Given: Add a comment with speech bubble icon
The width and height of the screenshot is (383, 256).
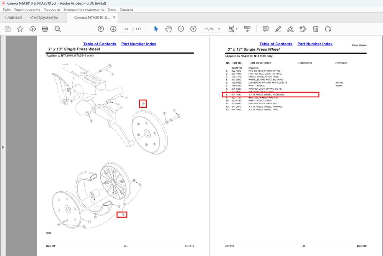Looking at the screenshot, I should click(265, 29).
